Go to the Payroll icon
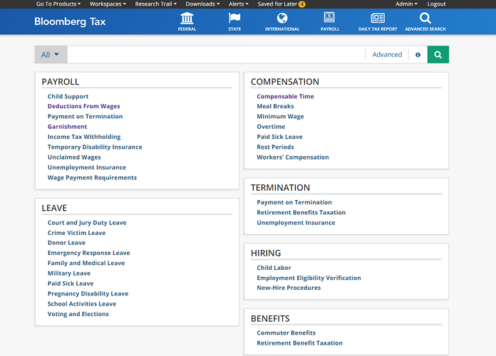 [329, 19]
